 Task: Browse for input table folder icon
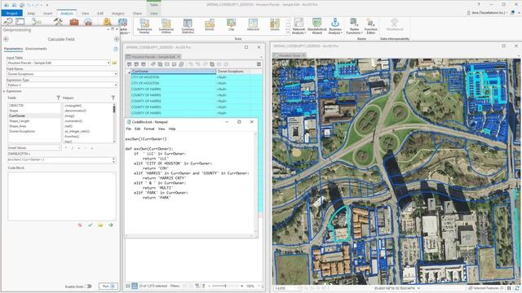click(x=114, y=63)
